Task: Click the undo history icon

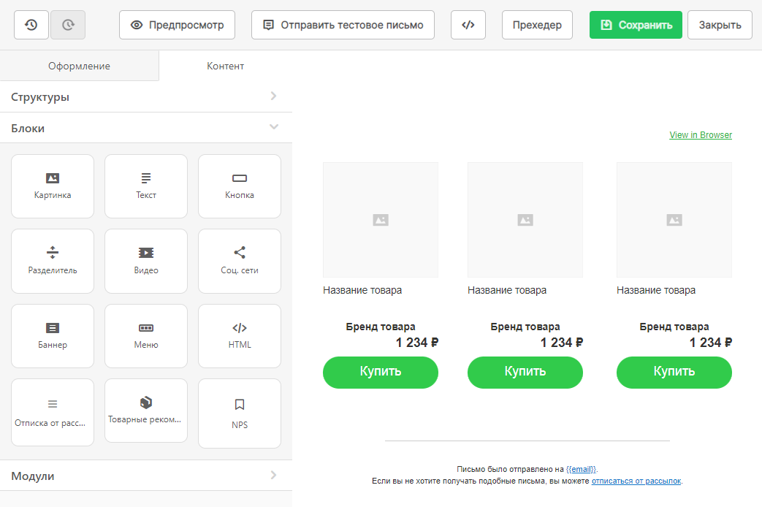Action: (31, 25)
